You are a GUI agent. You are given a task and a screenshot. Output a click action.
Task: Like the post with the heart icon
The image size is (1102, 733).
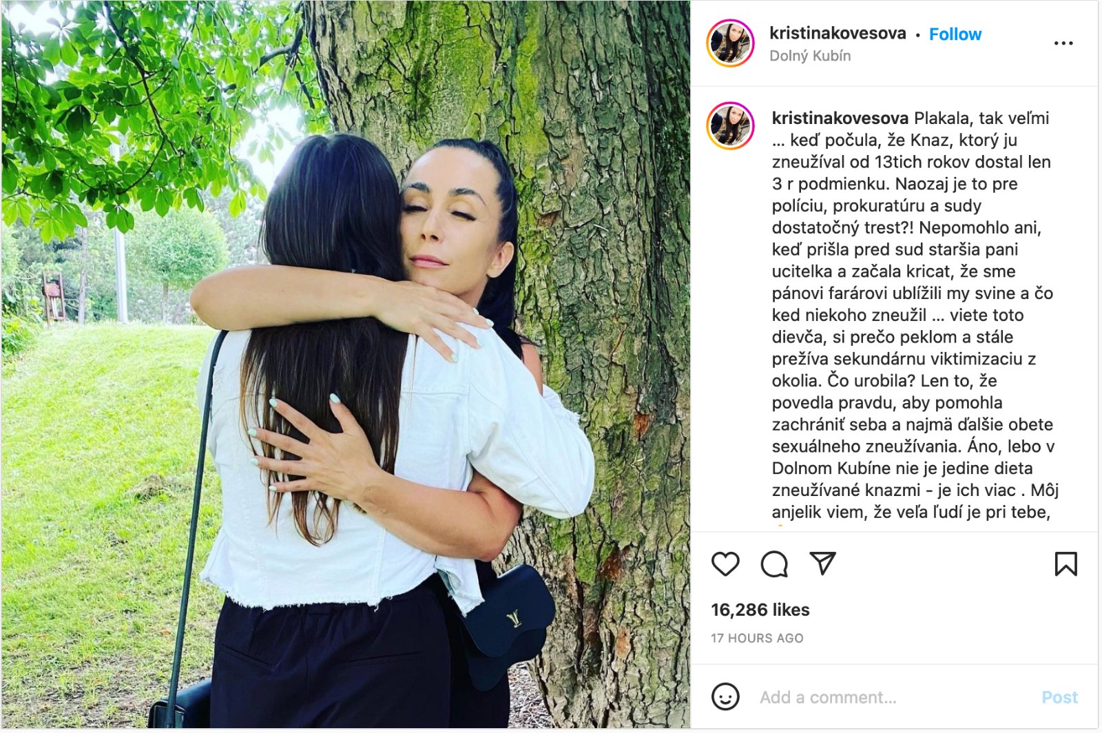[725, 564]
